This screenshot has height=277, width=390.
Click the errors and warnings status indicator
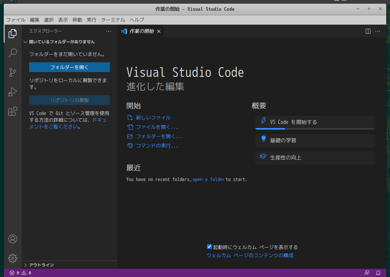(x=21, y=273)
